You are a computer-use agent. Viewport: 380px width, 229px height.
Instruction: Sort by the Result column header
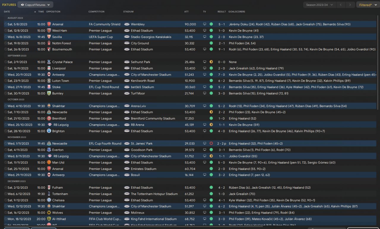point(222,12)
